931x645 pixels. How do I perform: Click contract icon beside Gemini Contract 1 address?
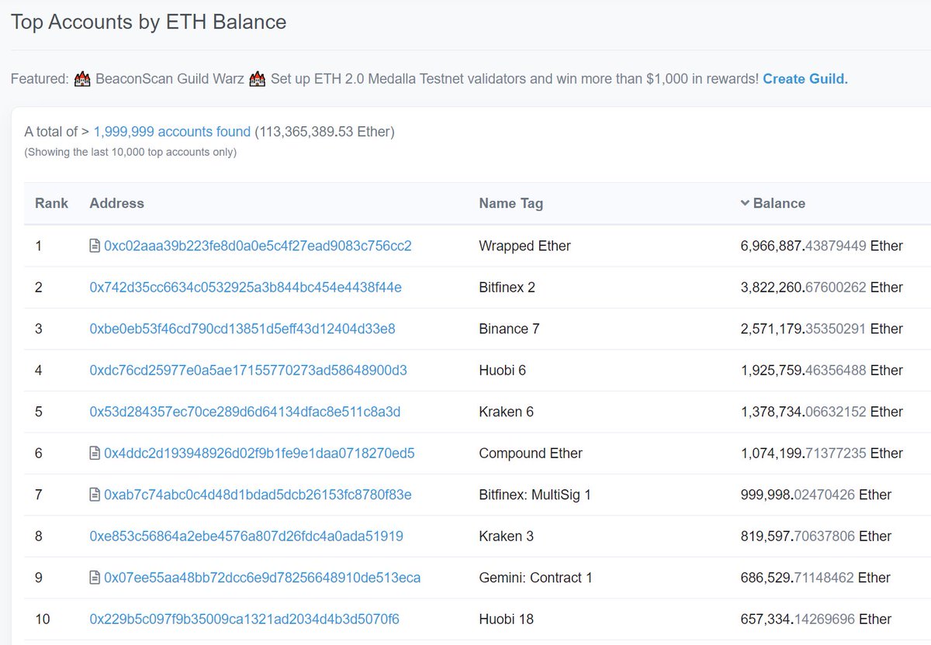pyautogui.click(x=95, y=578)
